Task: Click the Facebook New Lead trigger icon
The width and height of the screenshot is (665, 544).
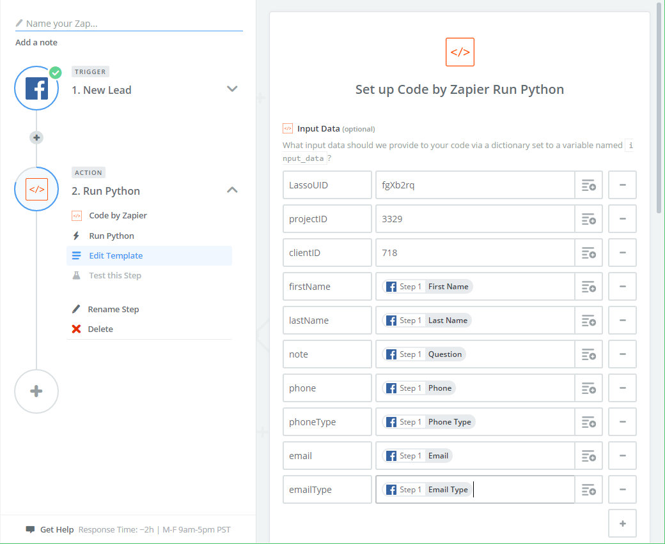Action: click(36, 89)
